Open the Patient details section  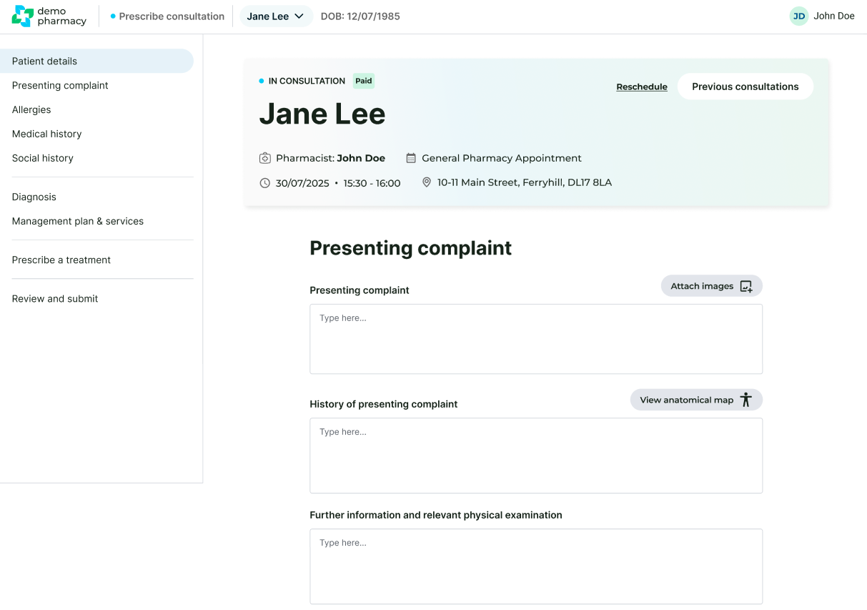[x=44, y=62]
